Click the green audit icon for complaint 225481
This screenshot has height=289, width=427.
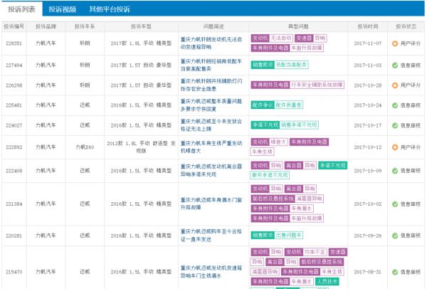[x=394, y=105]
